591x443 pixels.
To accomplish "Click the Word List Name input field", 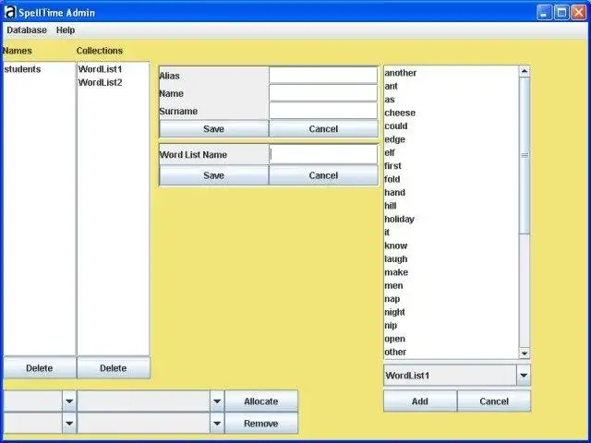I will (x=323, y=154).
